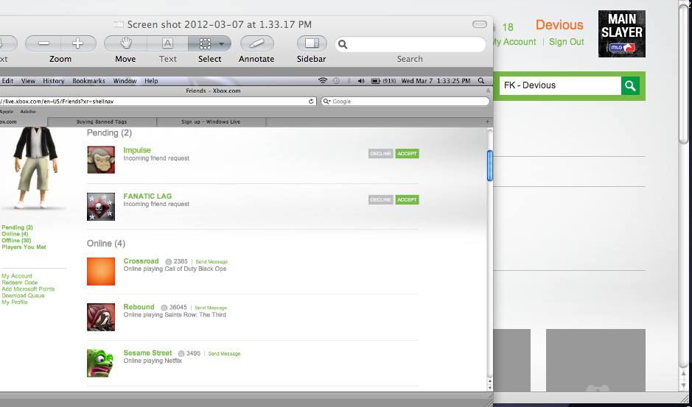Click the new tab plus button
Screen dimensions: 692x407
pos(487,121)
